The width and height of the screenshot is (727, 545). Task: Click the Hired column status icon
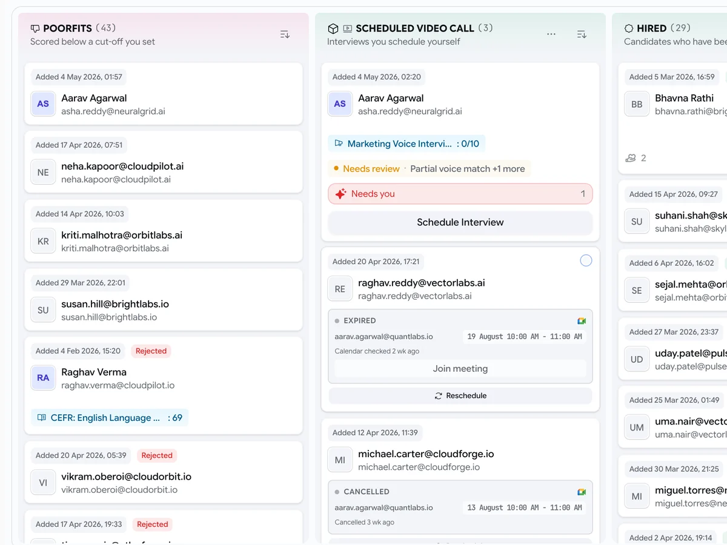[629, 28]
